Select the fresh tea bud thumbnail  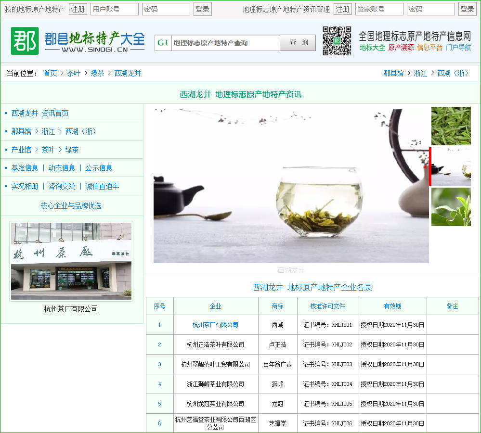(451, 207)
